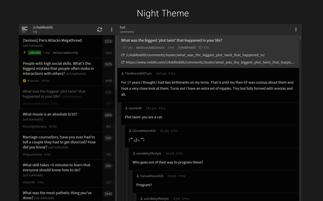The height and width of the screenshot is (201, 323).
Task: Click comment bubble showing 1865
Action: [x=108, y=115]
